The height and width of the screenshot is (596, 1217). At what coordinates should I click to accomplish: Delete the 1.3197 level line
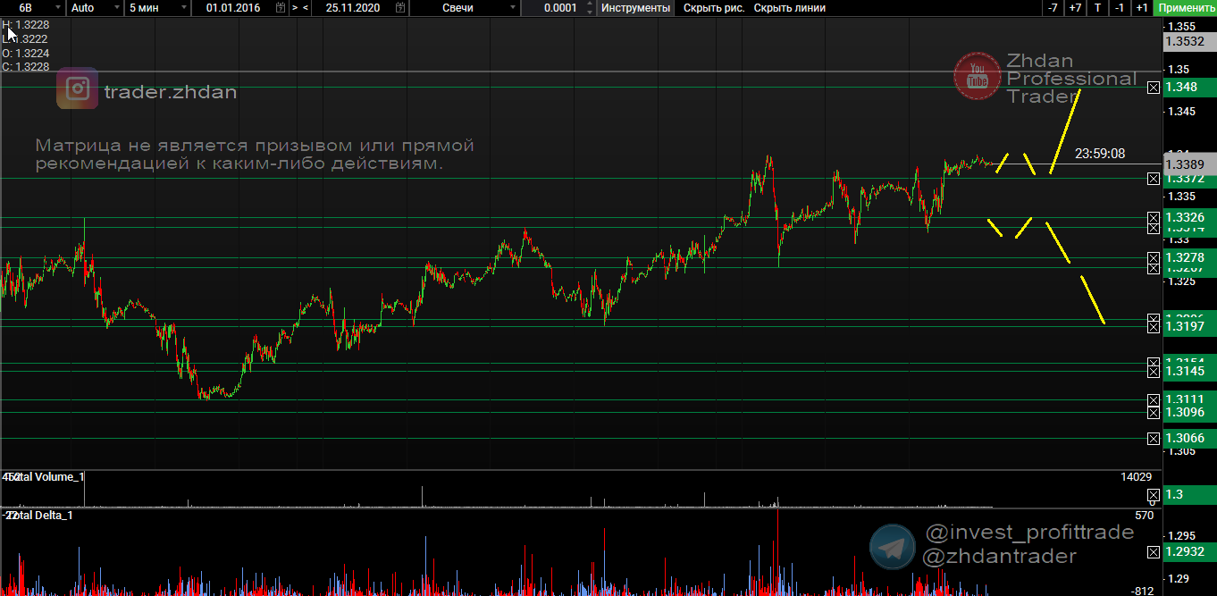tap(1153, 327)
